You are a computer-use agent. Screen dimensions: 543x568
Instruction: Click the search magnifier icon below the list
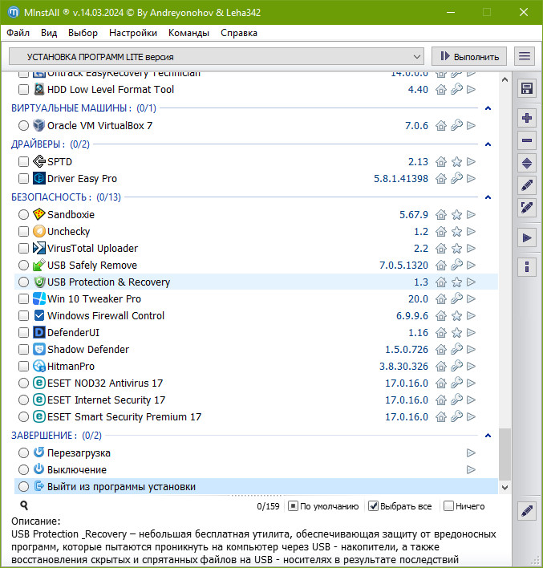pos(24,506)
